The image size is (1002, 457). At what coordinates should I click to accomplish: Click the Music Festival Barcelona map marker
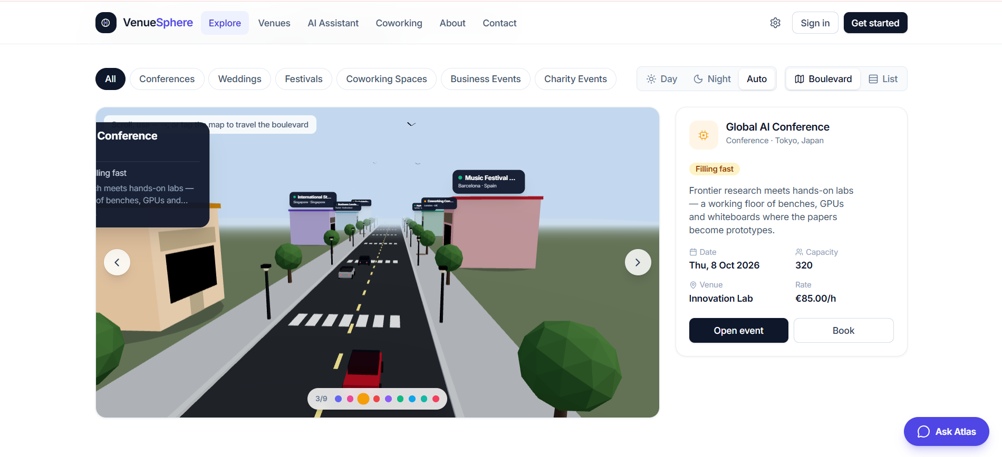(488, 182)
